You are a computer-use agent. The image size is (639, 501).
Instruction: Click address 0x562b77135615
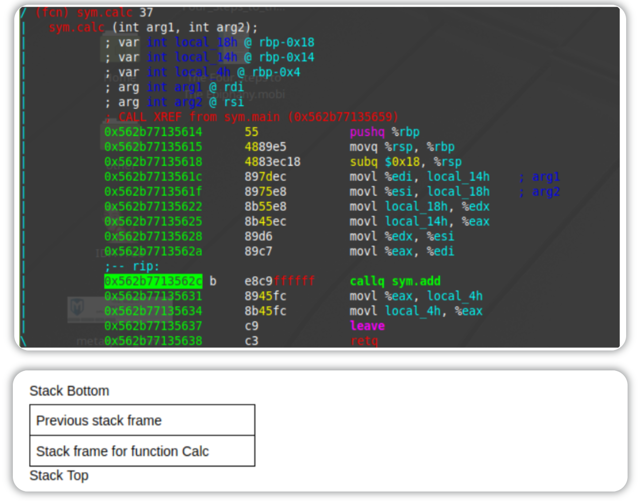coord(153,147)
